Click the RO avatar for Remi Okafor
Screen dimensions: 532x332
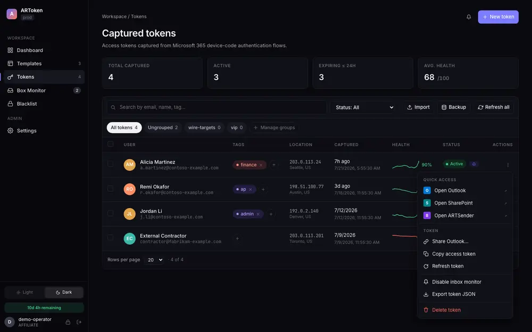(130, 189)
